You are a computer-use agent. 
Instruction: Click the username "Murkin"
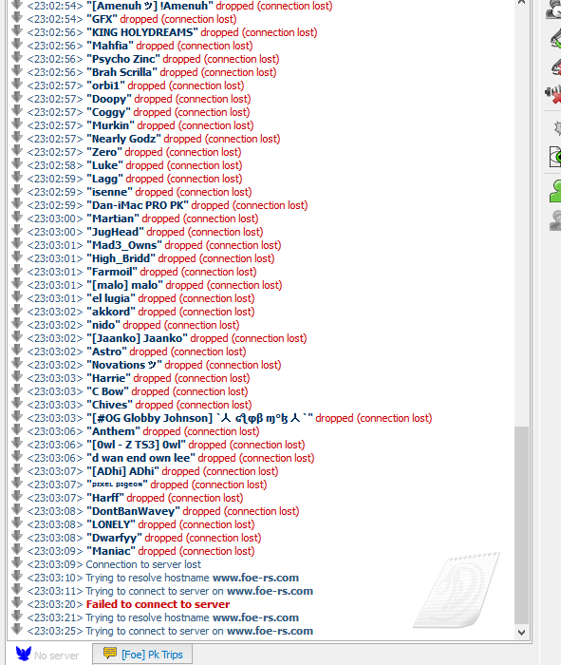pyautogui.click(x=111, y=125)
